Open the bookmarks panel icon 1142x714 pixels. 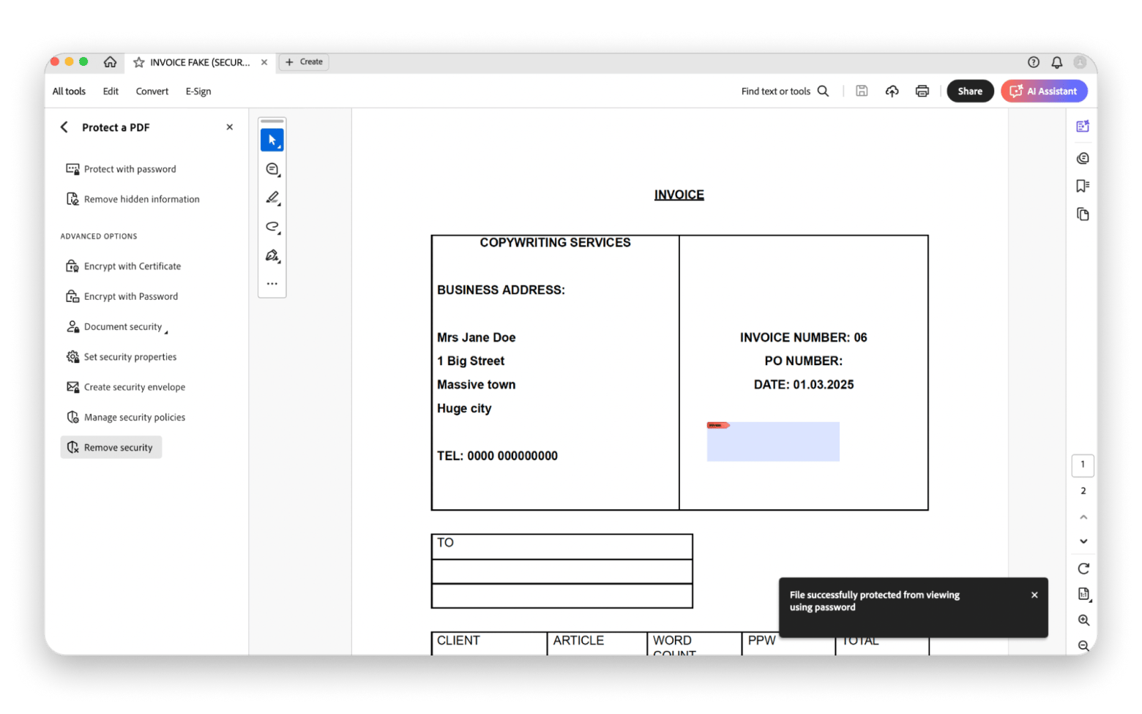tap(1083, 186)
